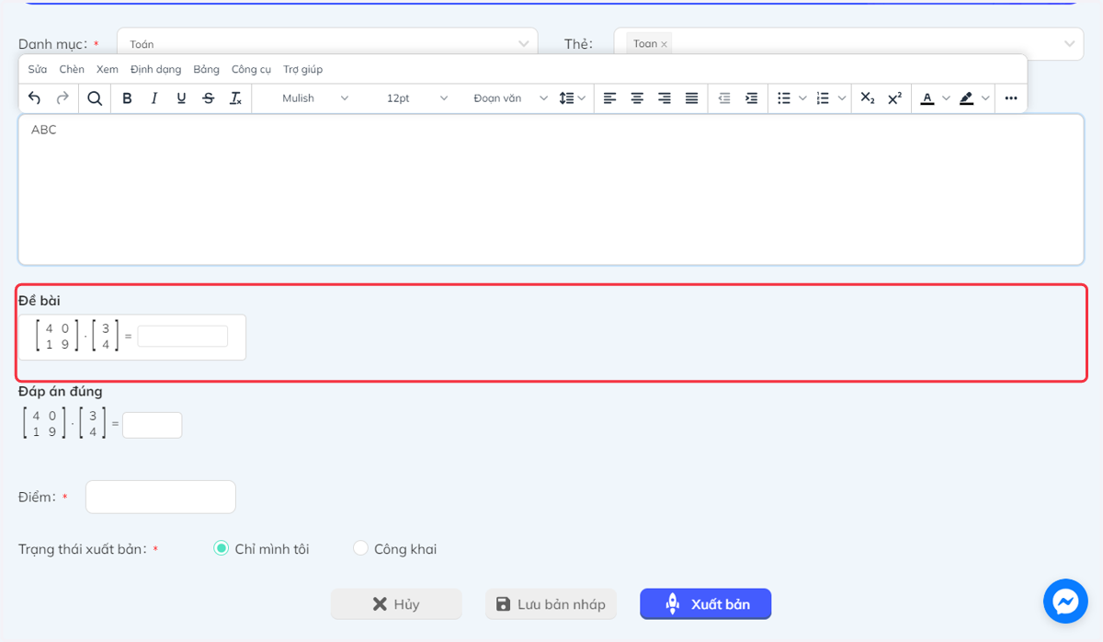Toggle underline formatting
1103x642 pixels.
181,98
